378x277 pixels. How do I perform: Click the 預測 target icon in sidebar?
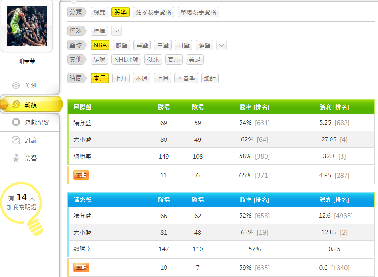click(16, 85)
